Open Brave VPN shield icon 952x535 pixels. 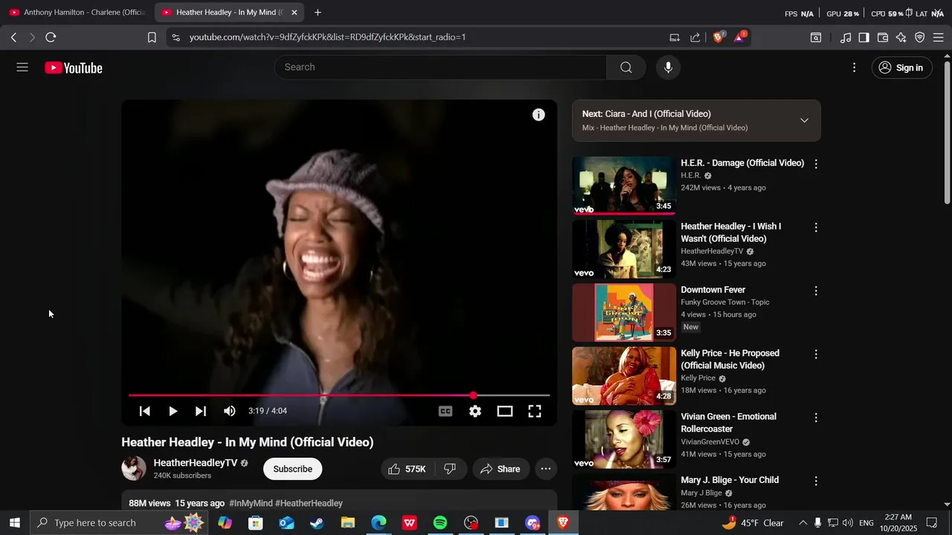click(x=920, y=37)
